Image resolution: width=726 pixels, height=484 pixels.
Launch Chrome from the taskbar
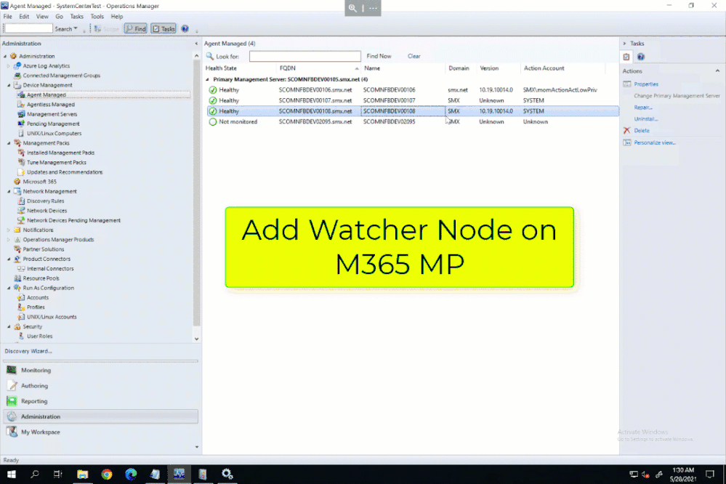pos(107,475)
